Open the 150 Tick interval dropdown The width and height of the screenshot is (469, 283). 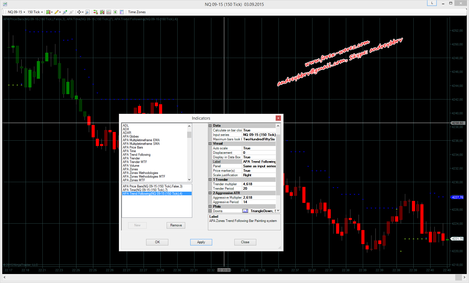click(35, 12)
